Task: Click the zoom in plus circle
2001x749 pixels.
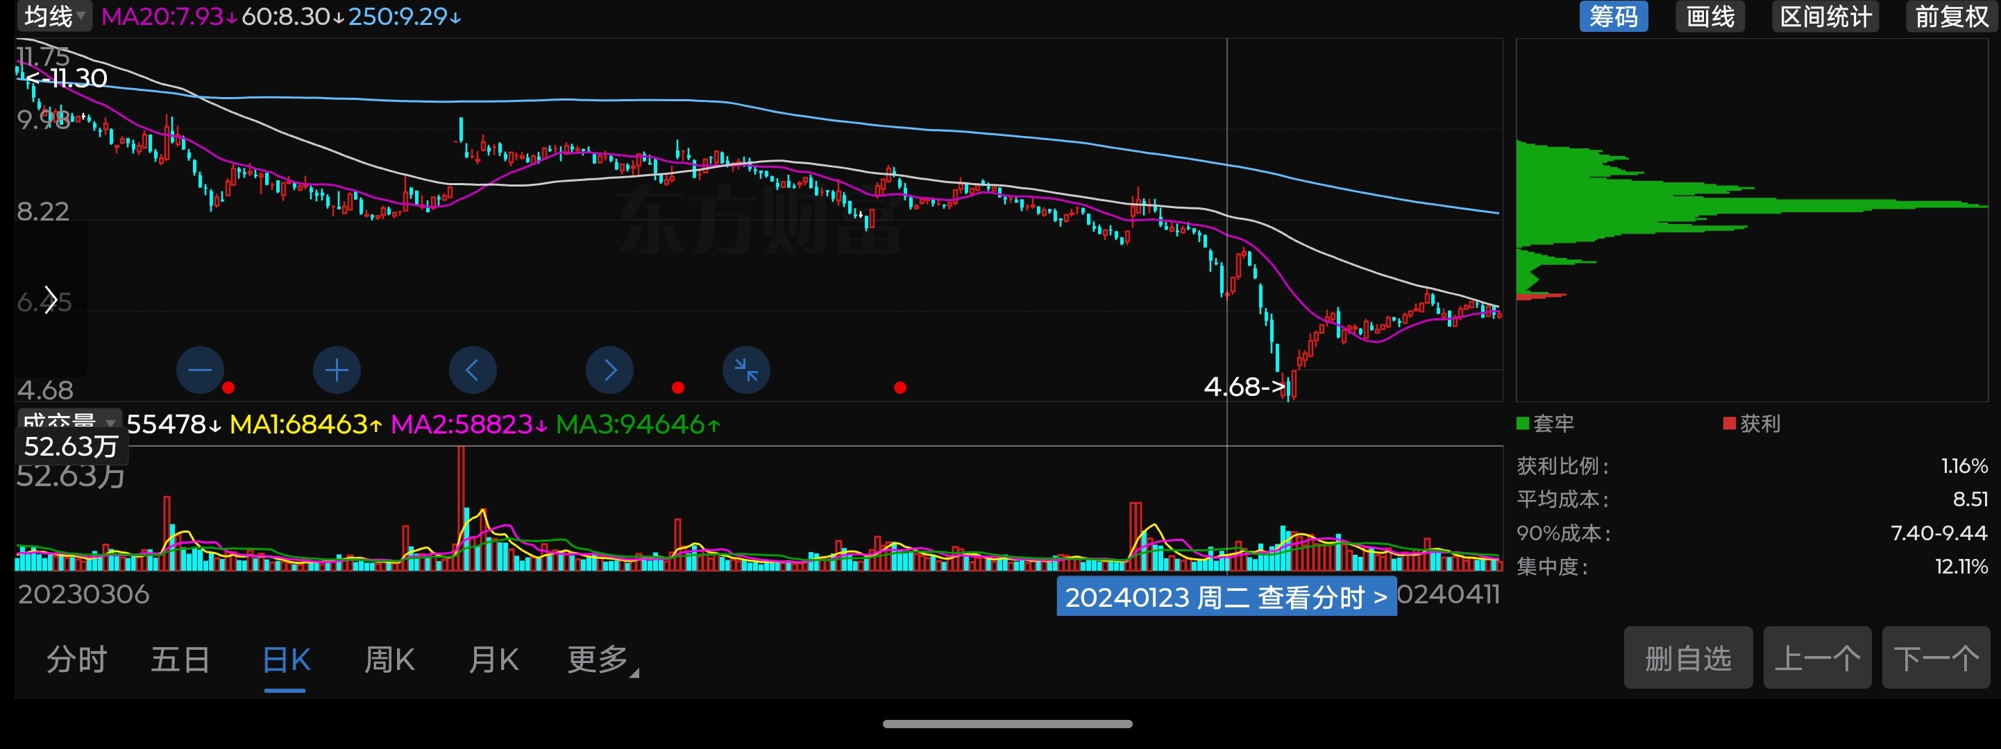Action: (x=337, y=370)
